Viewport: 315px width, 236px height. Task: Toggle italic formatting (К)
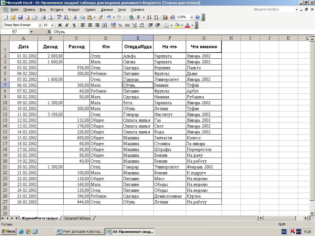tap(67, 25)
